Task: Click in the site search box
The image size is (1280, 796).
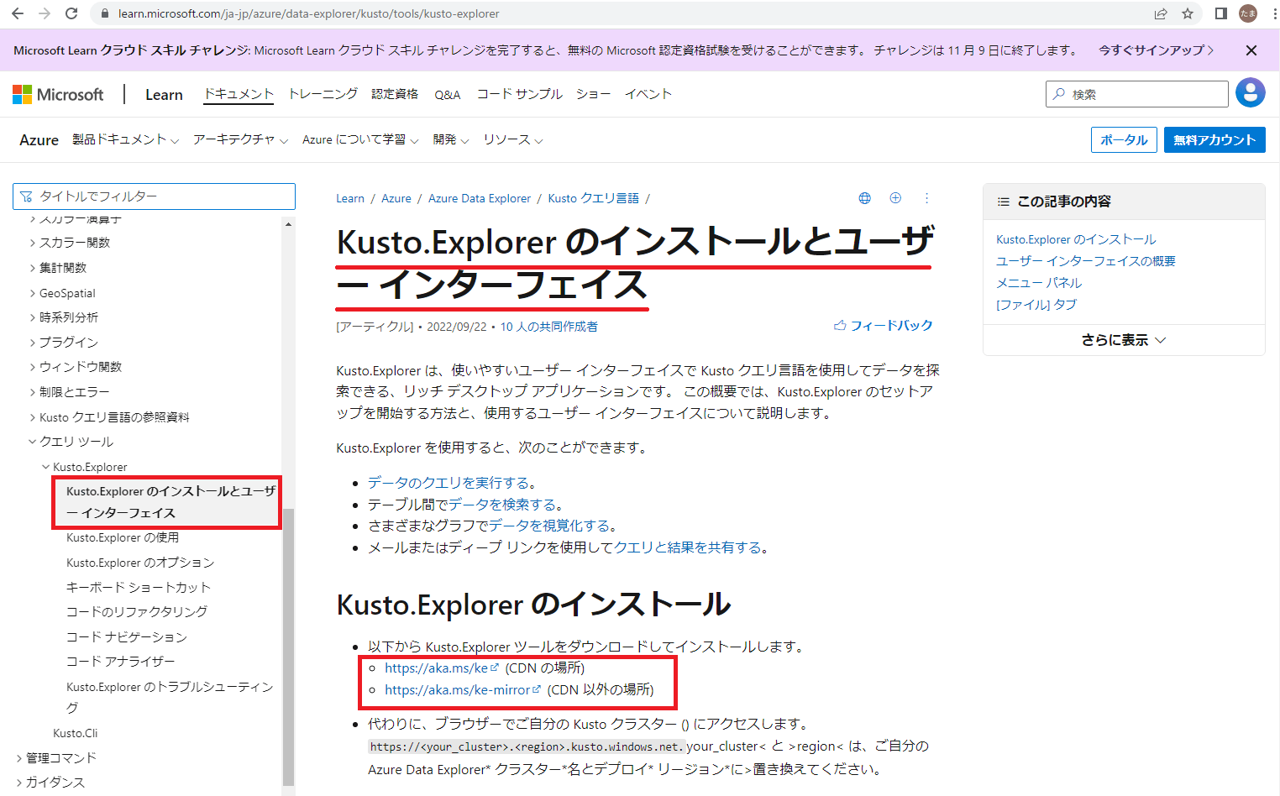Action: [1137, 94]
